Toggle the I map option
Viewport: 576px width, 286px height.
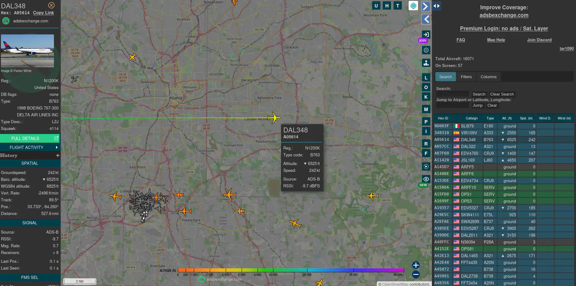(426, 131)
